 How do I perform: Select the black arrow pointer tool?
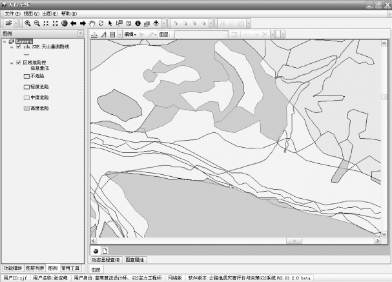(x=110, y=23)
